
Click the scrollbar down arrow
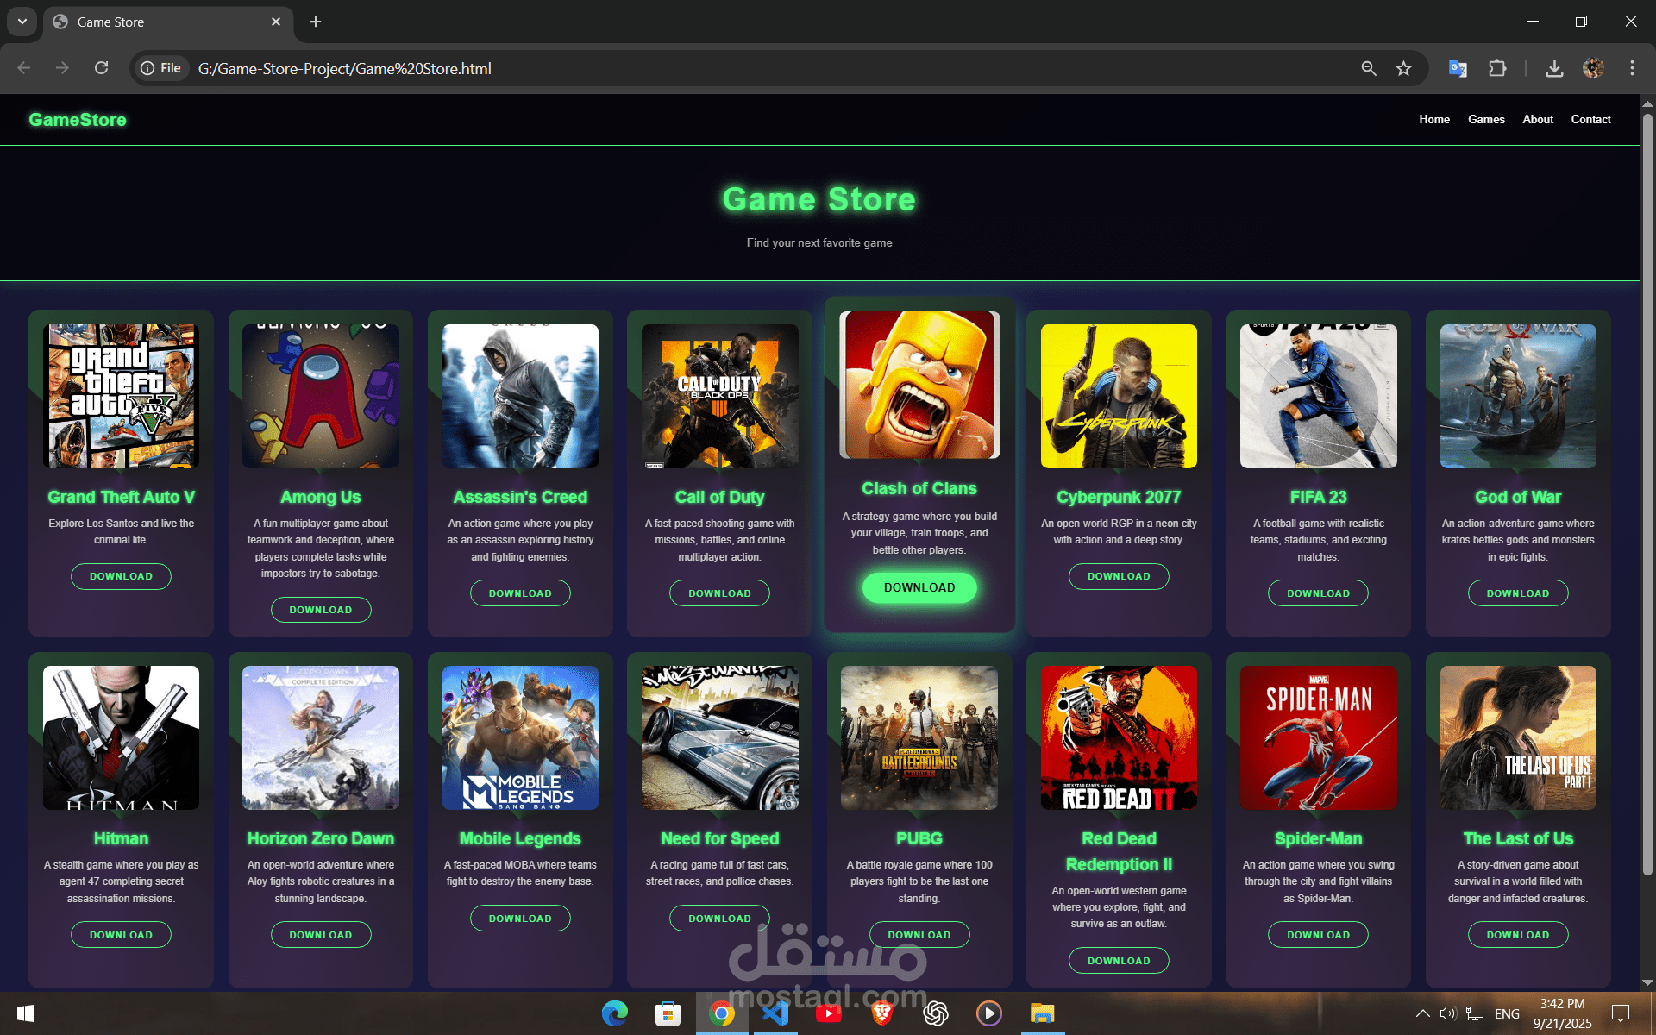click(x=1647, y=982)
